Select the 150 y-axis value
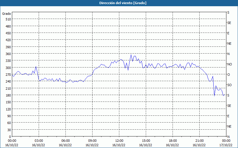The image size is (238, 148). click(x=9, y=102)
